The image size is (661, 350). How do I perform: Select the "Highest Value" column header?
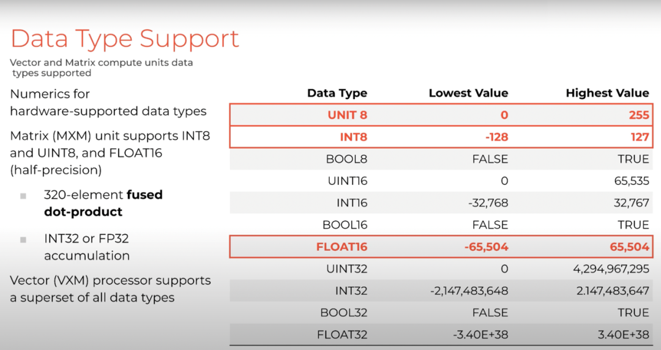point(607,93)
